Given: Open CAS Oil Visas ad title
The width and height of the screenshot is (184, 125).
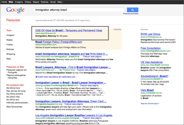Looking at the screenshot, I should point(69,30).
